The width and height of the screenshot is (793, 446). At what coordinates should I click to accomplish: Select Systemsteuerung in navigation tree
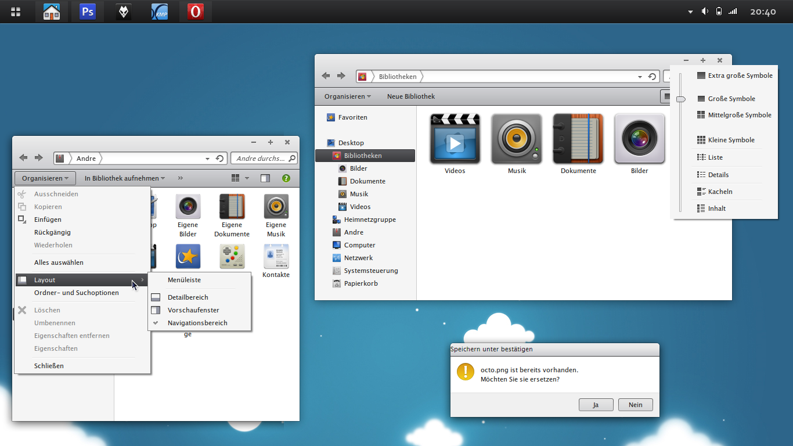click(365, 271)
